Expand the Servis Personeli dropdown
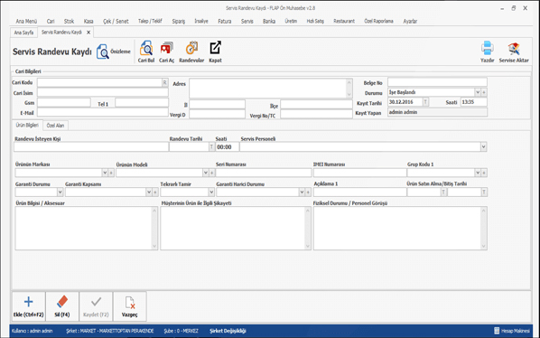 click(483, 147)
